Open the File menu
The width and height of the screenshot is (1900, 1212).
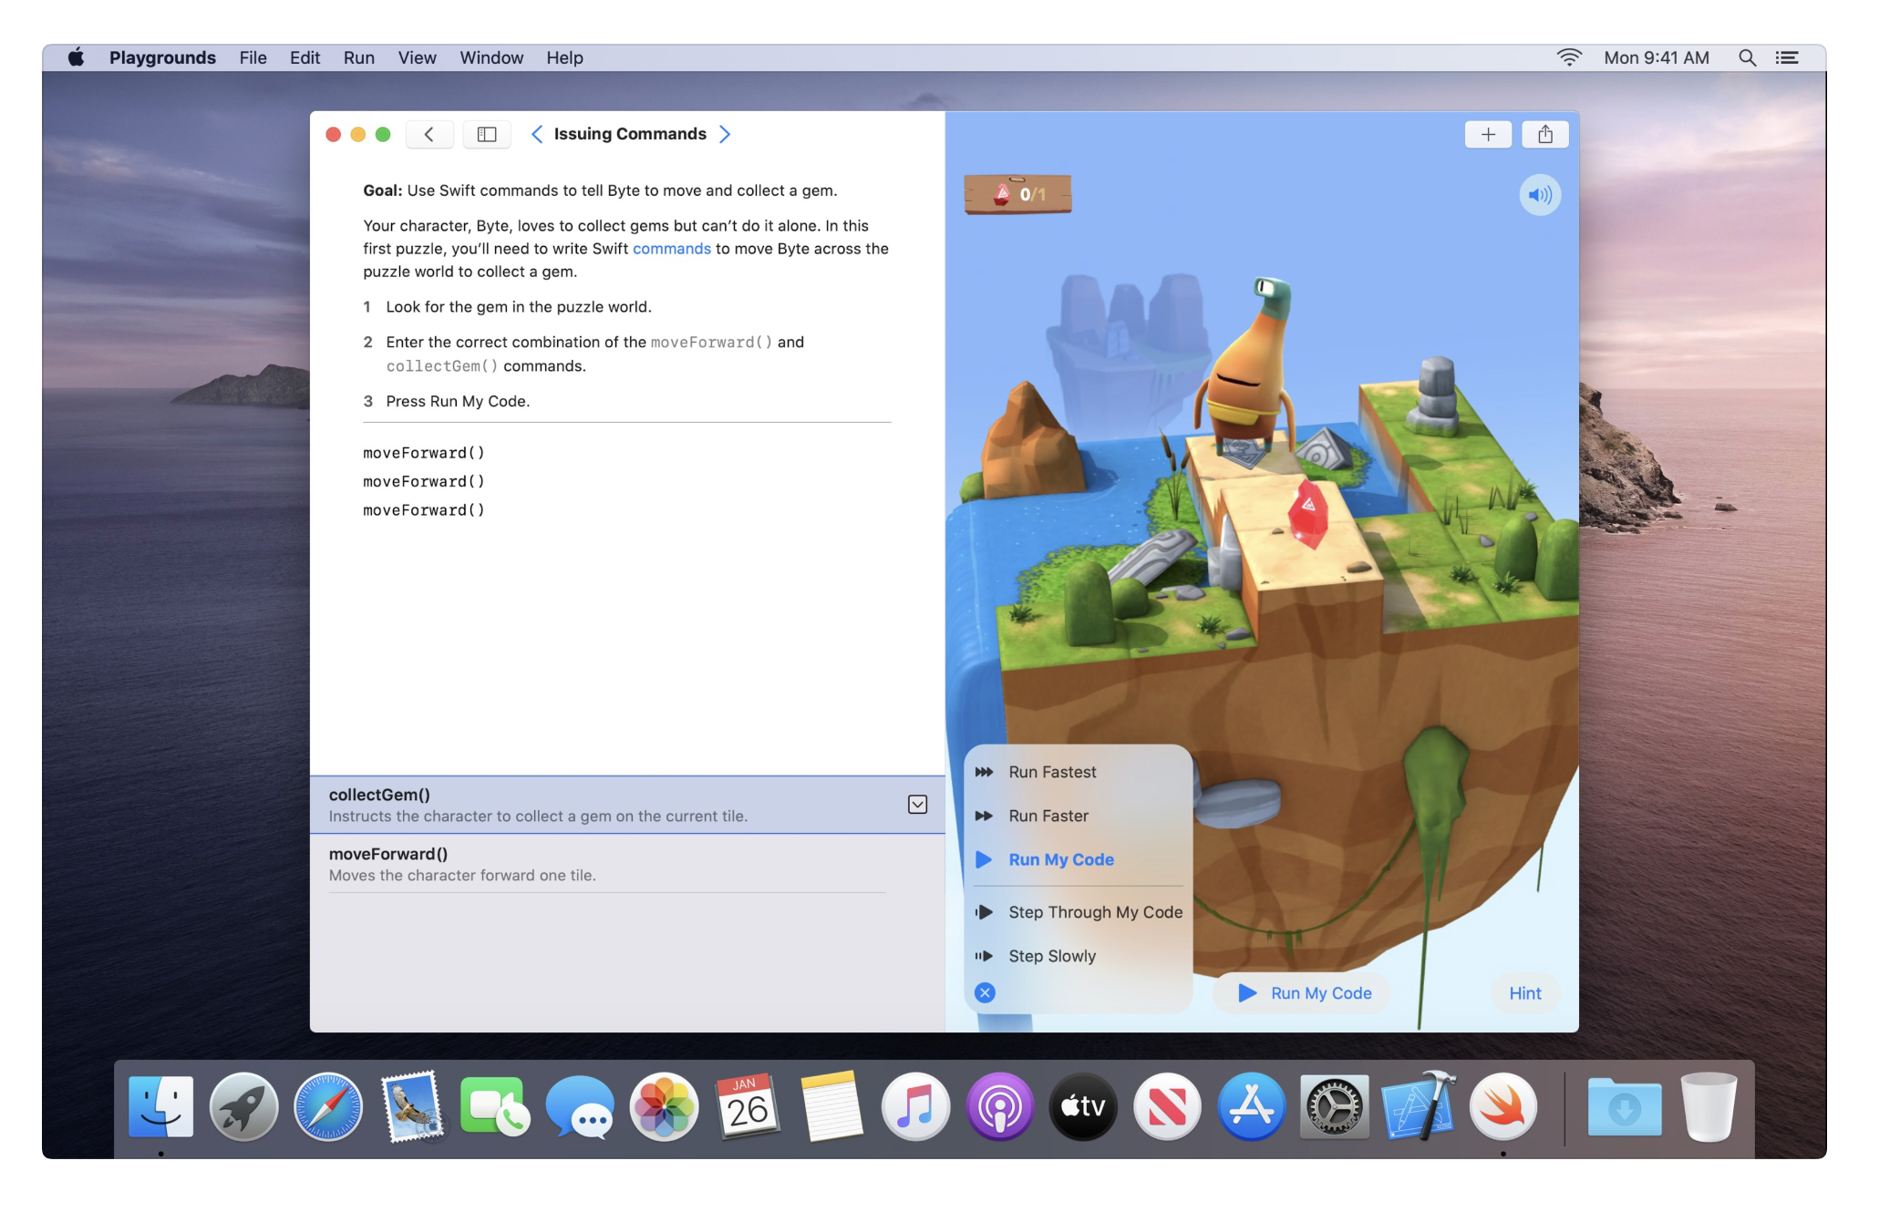(x=253, y=57)
